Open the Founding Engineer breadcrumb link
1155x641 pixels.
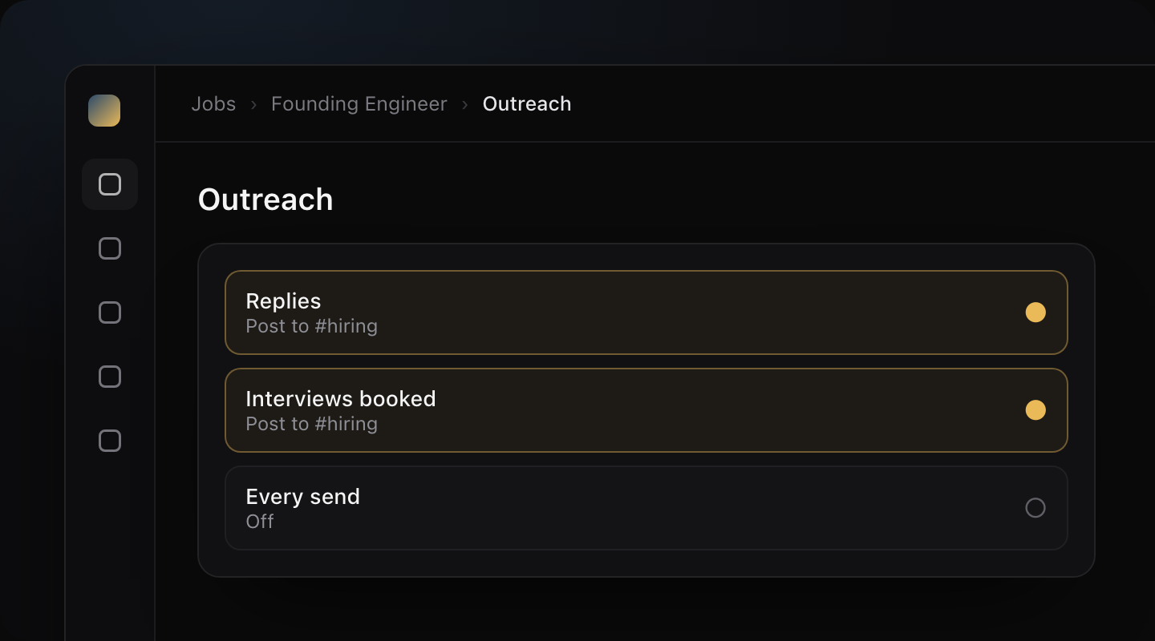359,104
